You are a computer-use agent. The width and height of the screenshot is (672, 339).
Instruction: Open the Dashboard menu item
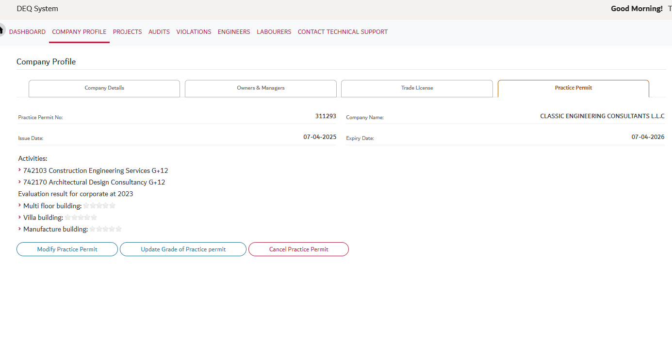[27, 32]
